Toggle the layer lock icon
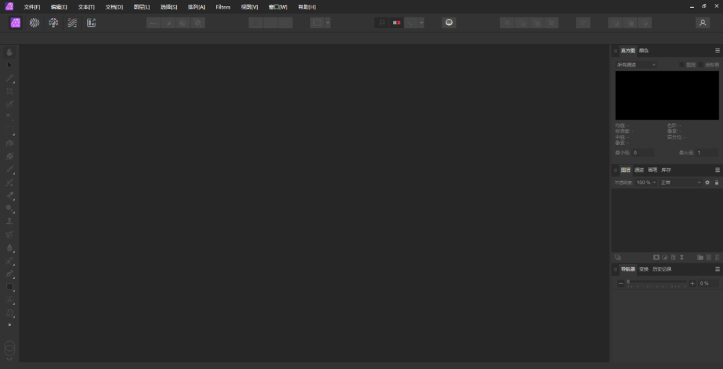Screen dimensions: 723x369 [716, 182]
